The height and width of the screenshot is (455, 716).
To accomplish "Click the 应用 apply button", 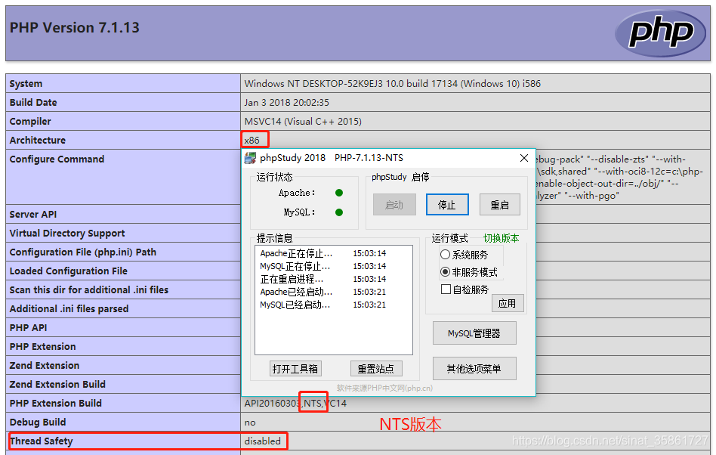I will tap(508, 303).
